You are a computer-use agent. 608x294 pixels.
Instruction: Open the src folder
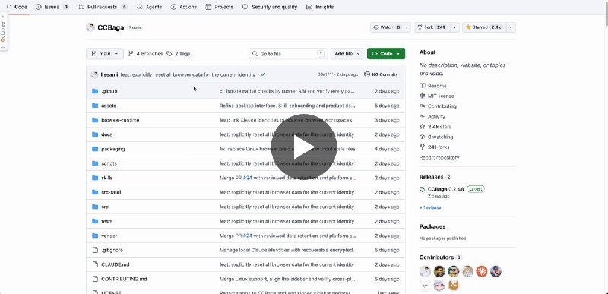105,207
